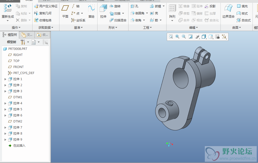Image resolution: width=258 pixels, height=163 pixels.
Task: Select the DTM1 datum plane
Action: (15, 97)
